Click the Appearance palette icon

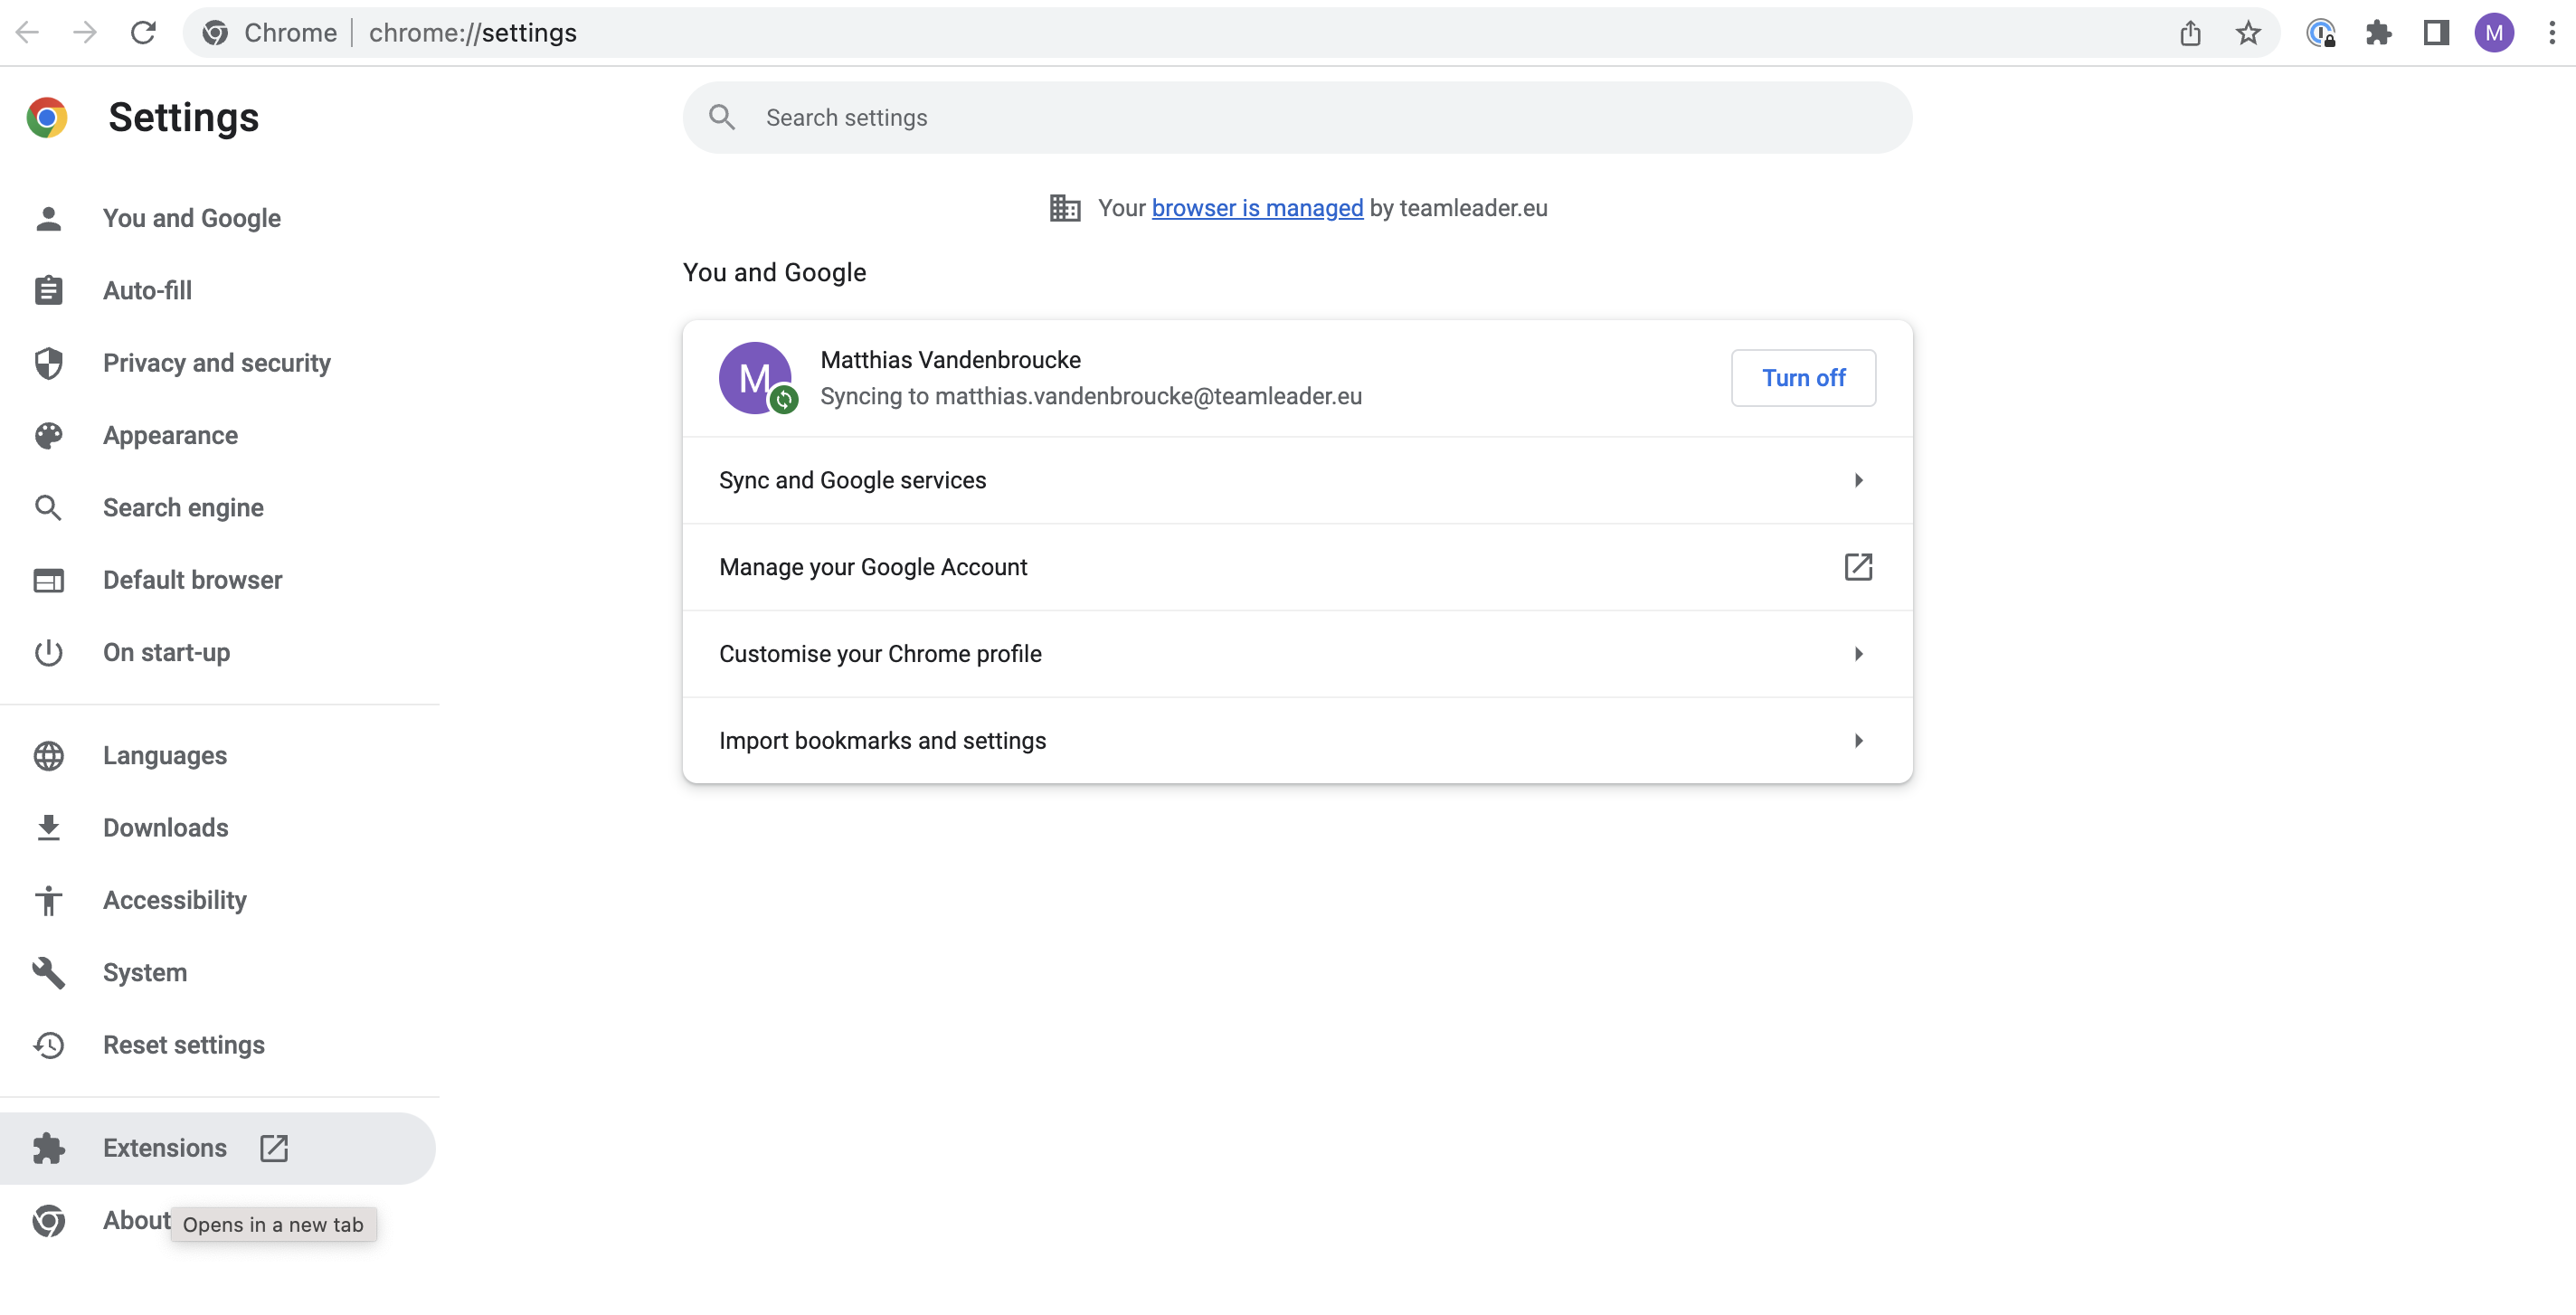[x=49, y=435]
